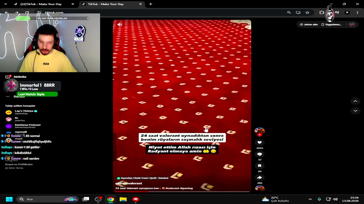Close the (22)TikTok tab
Image resolution: width=364 pixels, height=204 pixels.
point(73,4)
